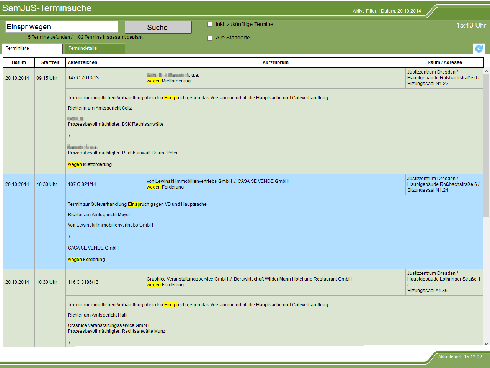Screen dimensions: 490x368
Task: Click the Kurzrubrum column header
Action: pos(275,62)
